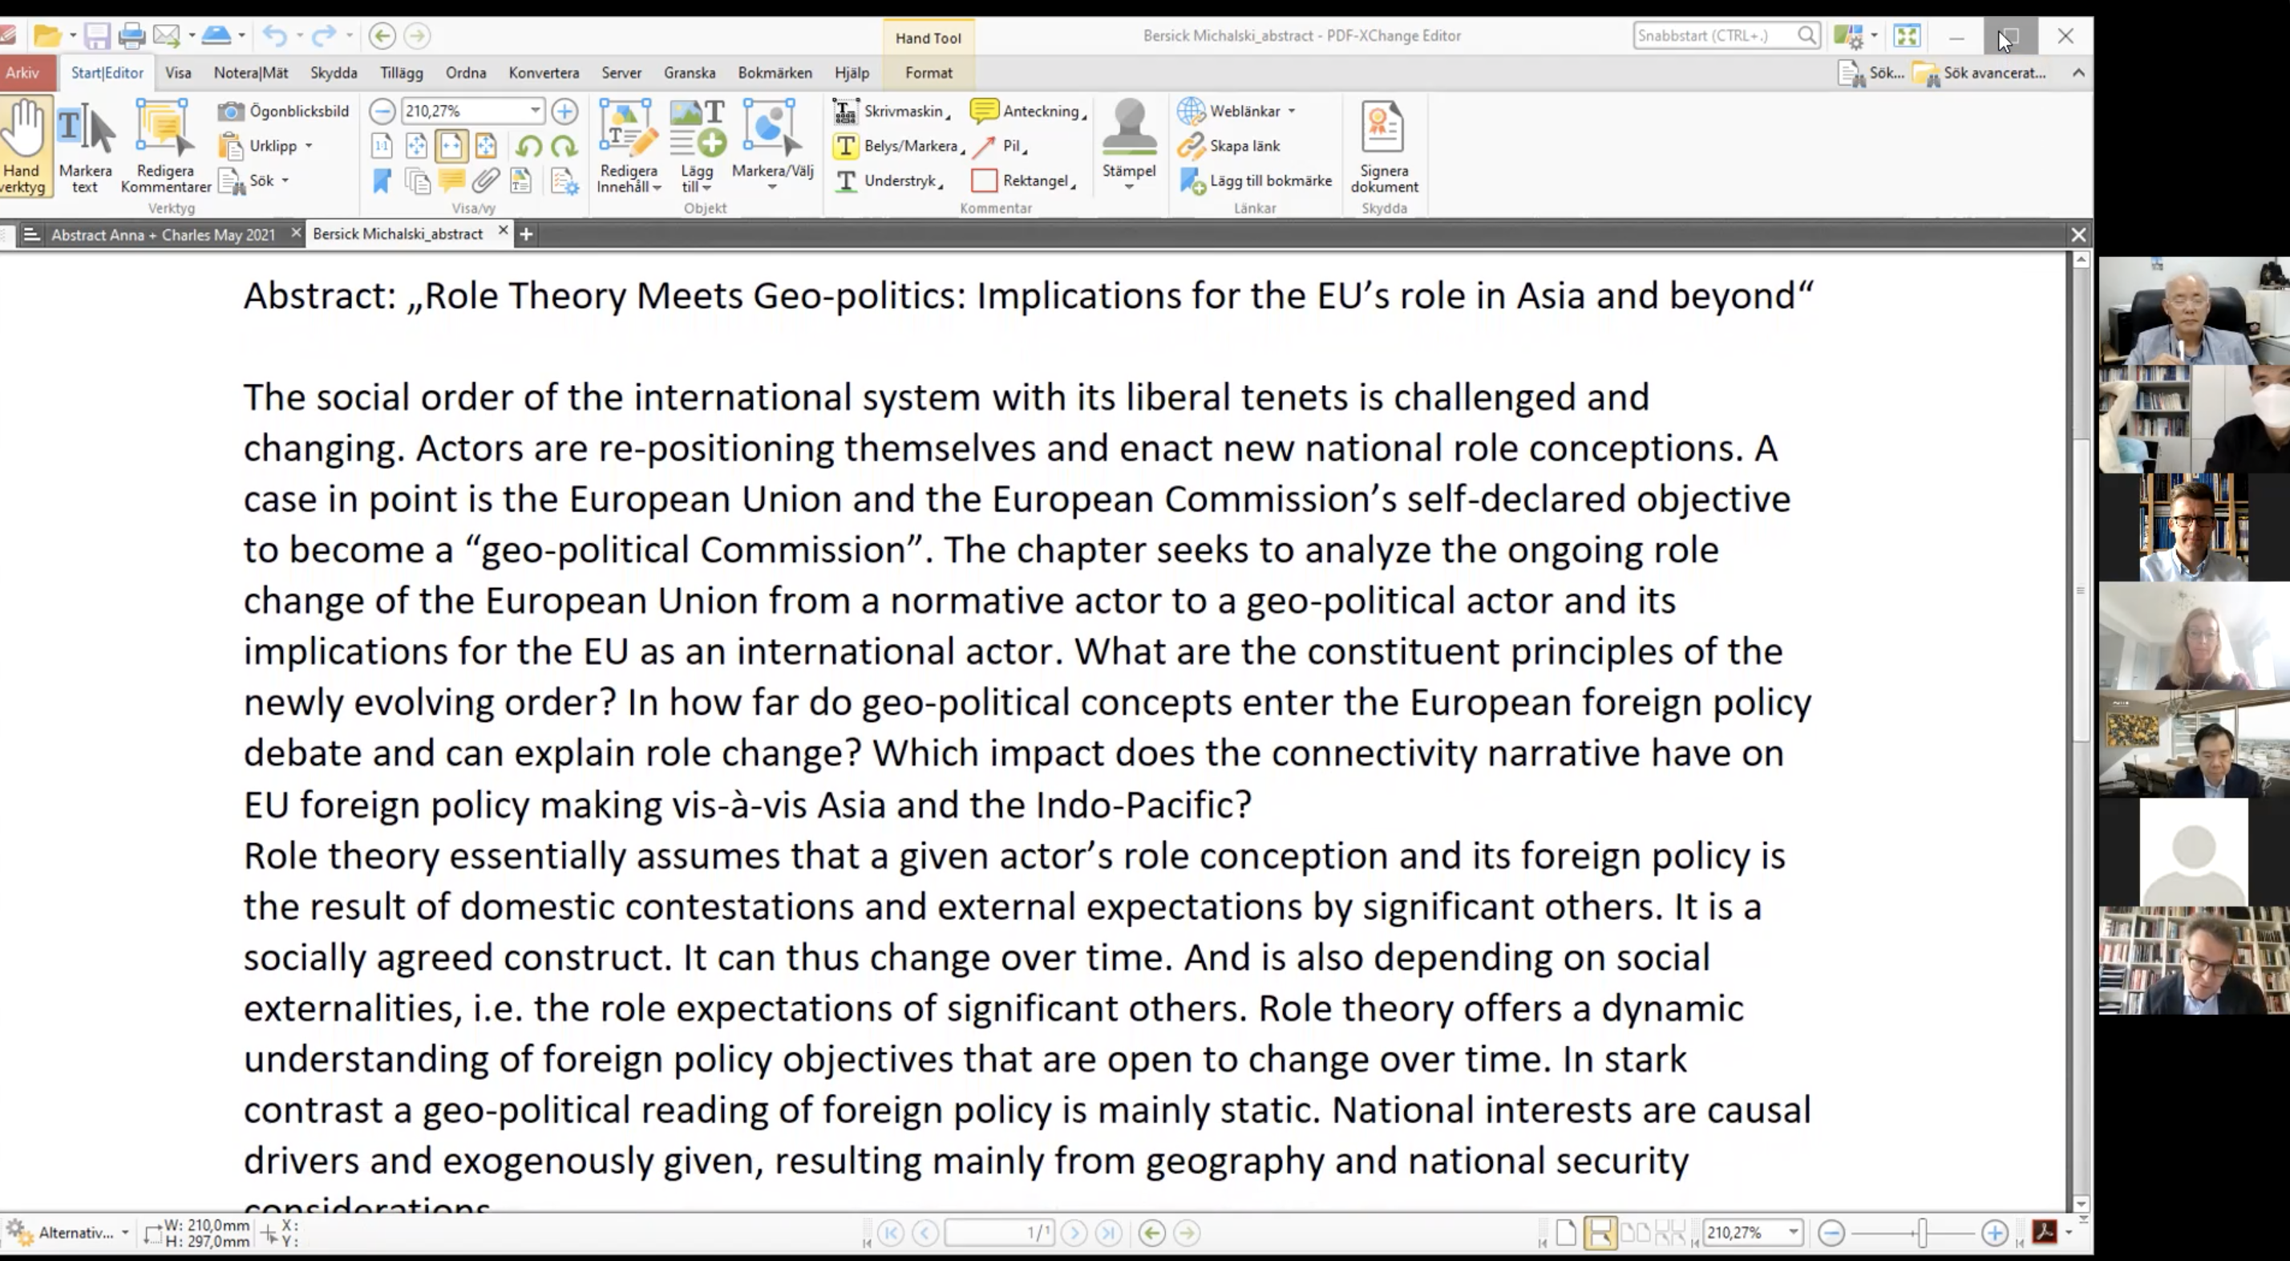
Task: Select the Ögonblicksbild snapshot tool
Action: [284, 112]
